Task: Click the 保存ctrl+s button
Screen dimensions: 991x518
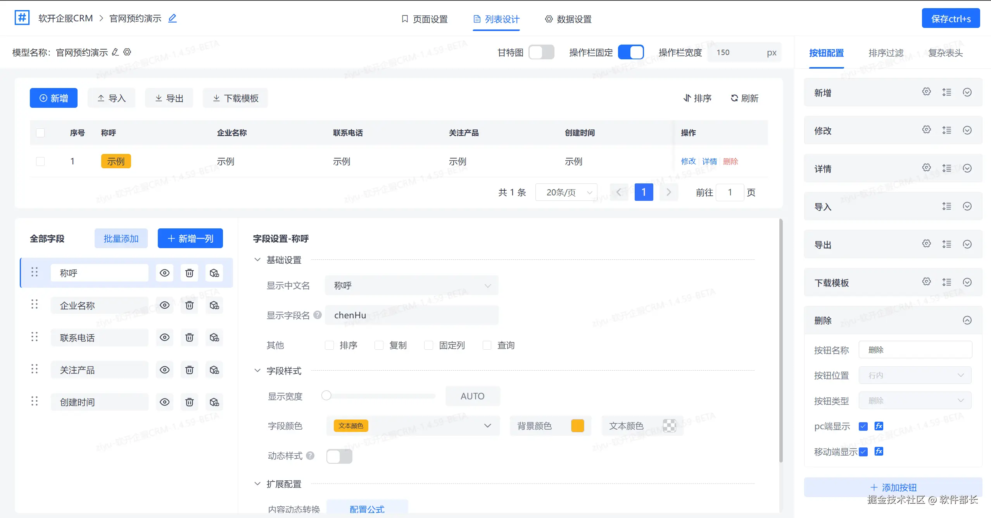Action: click(x=950, y=19)
